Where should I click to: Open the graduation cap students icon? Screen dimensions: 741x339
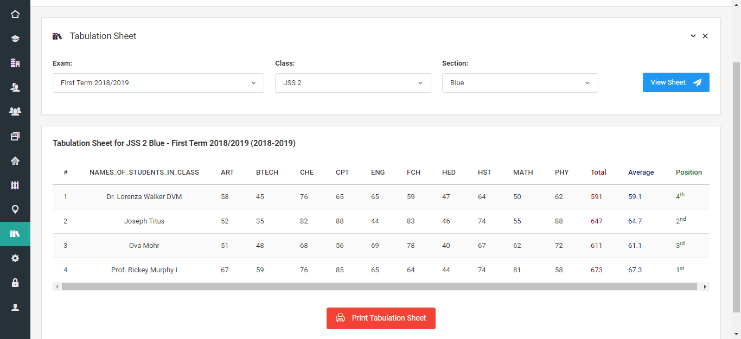(15, 39)
